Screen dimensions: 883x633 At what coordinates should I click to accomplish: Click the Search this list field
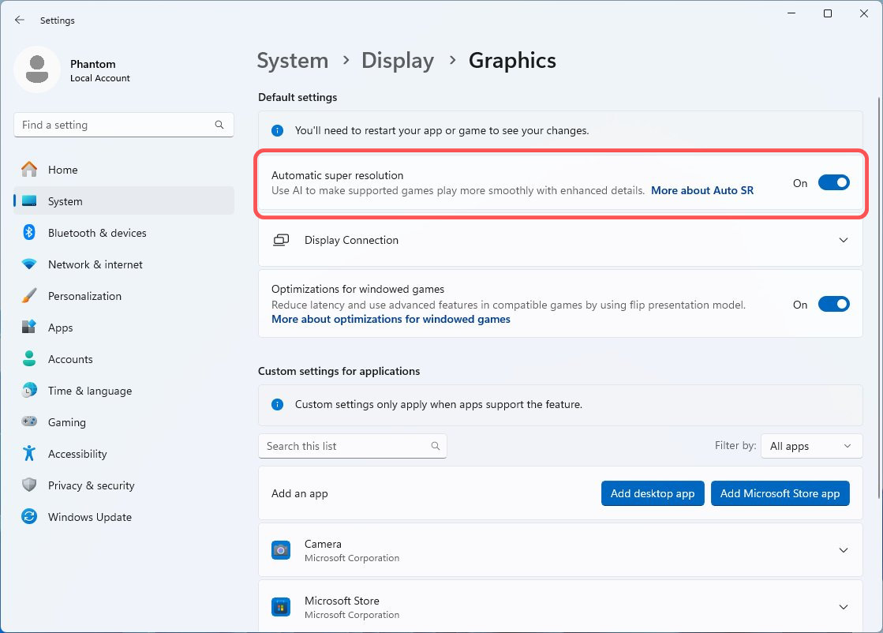353,446
